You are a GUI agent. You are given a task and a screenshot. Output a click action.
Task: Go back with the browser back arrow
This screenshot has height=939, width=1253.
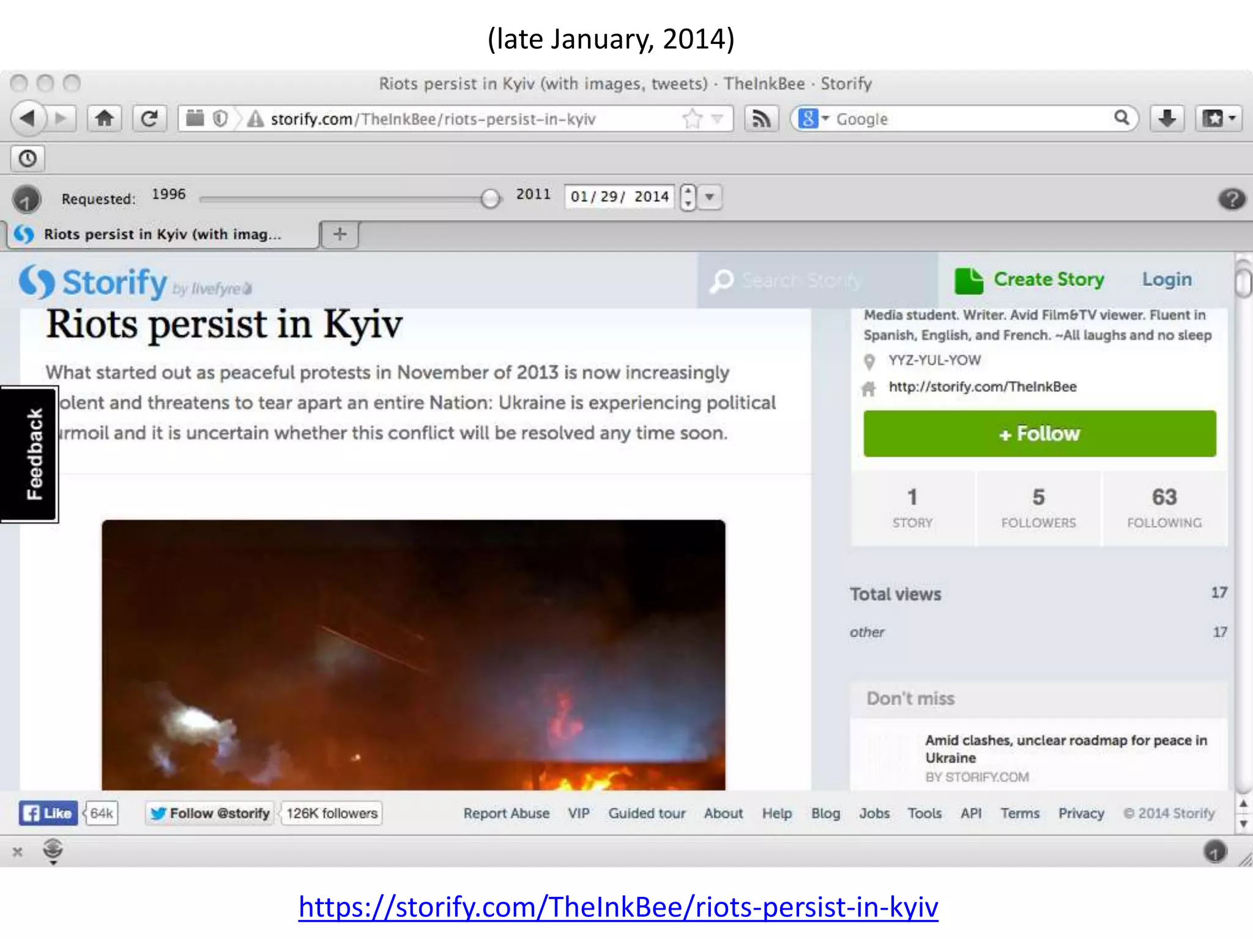[28, 118]
